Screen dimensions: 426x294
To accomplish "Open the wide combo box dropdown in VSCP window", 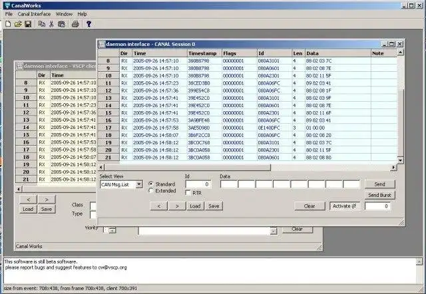I will tap(274, 231).
